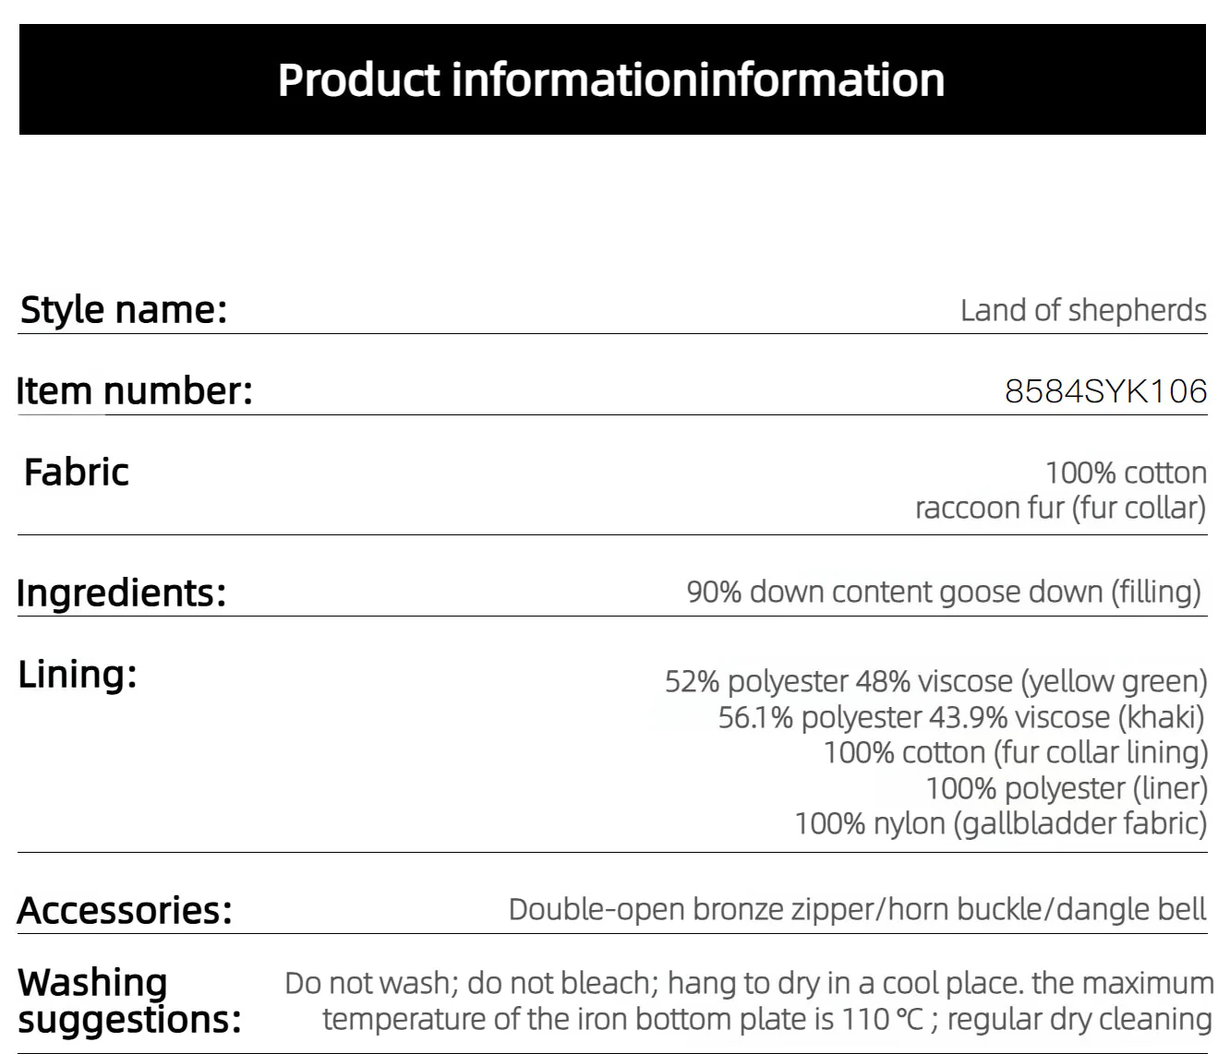
Task: Click the Product information header banner
Action: click(x=612, y=79)
